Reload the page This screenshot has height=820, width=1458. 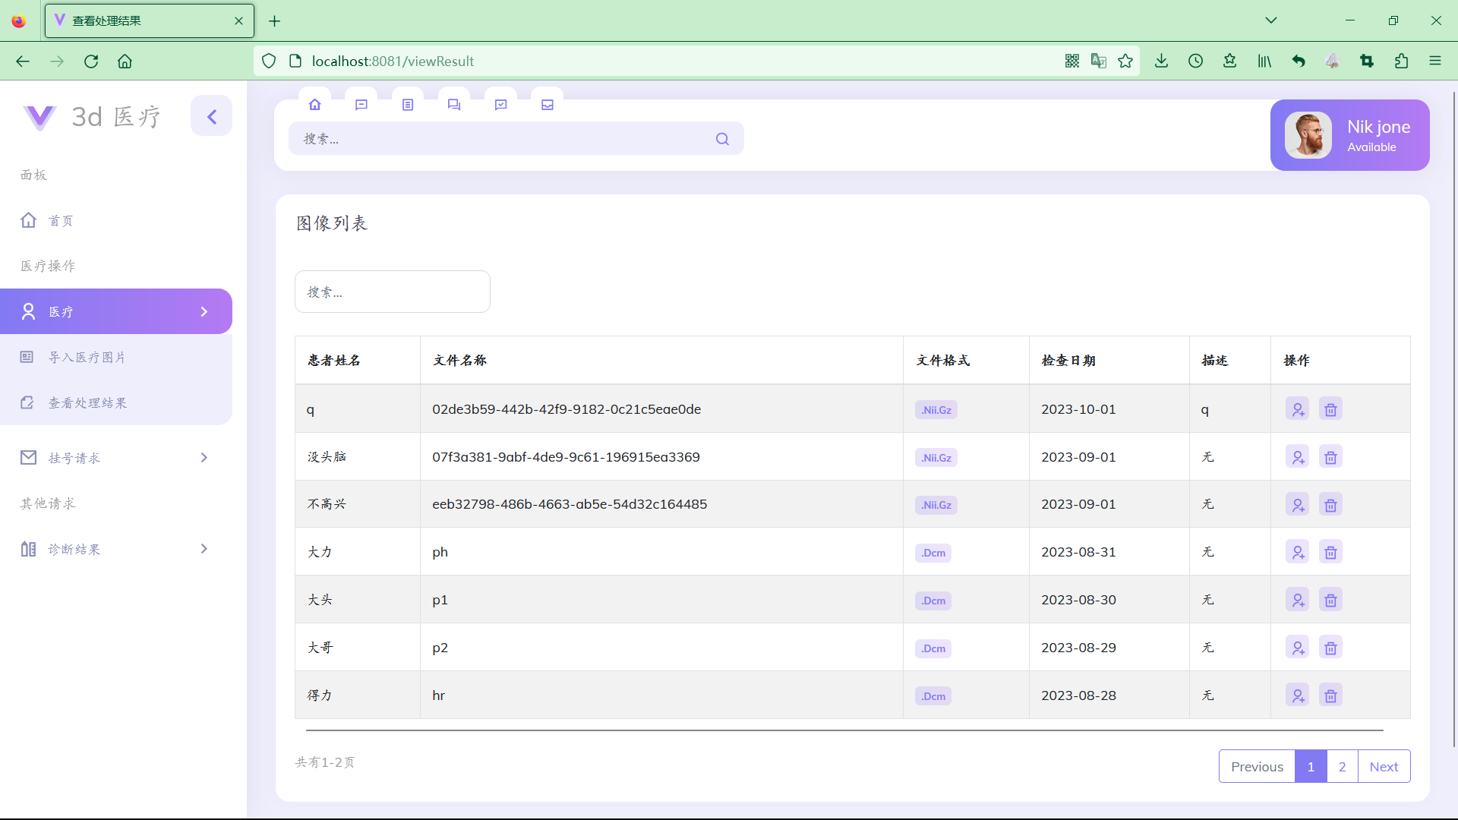click(x=91, y=61)
